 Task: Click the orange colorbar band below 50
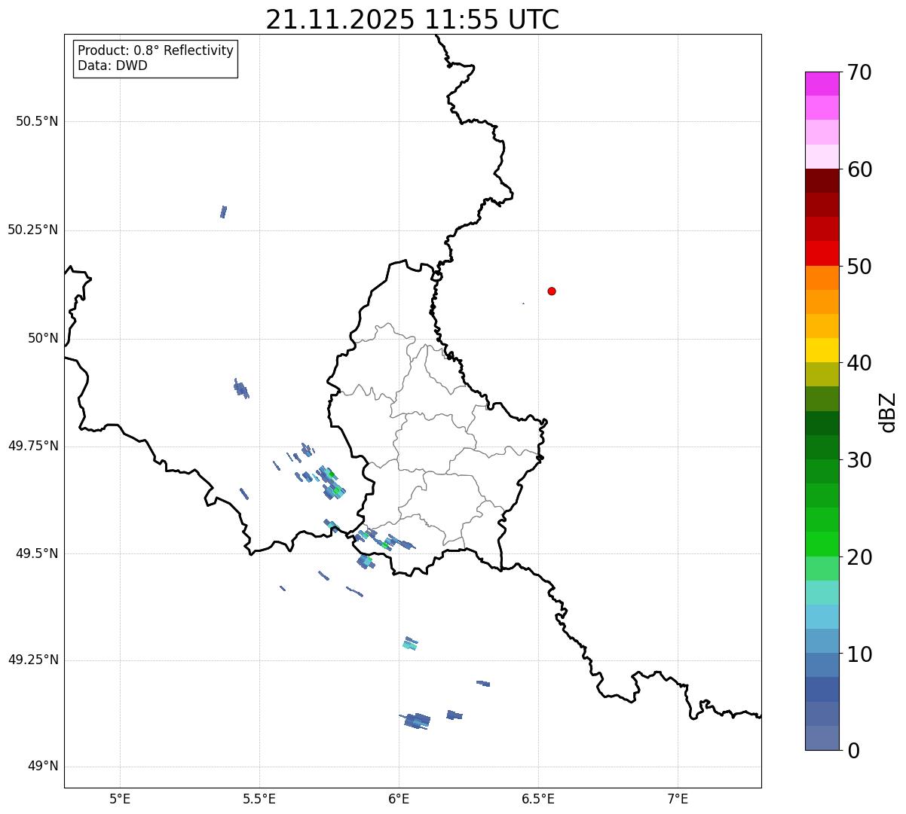coord(822,278)
